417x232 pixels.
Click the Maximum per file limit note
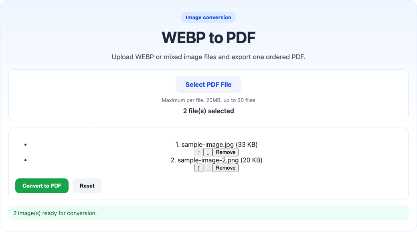(208, 100)
